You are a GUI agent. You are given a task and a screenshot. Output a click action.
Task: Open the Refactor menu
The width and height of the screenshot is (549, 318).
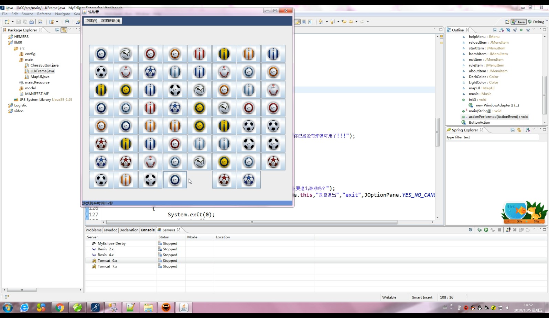point(44,14)
